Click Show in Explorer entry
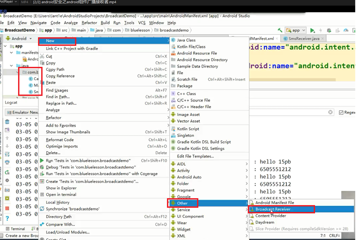 tap(104, 188)
